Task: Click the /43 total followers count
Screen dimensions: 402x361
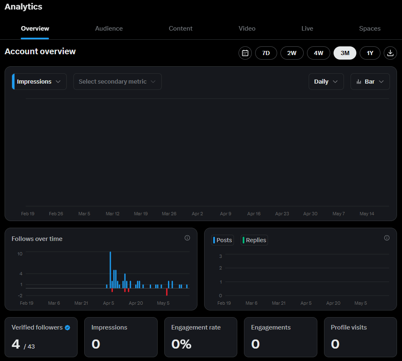Action: 29,347
